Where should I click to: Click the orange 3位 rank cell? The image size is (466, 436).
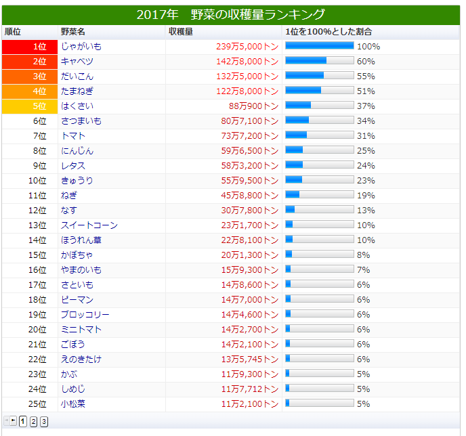click(x=29, y=77)
